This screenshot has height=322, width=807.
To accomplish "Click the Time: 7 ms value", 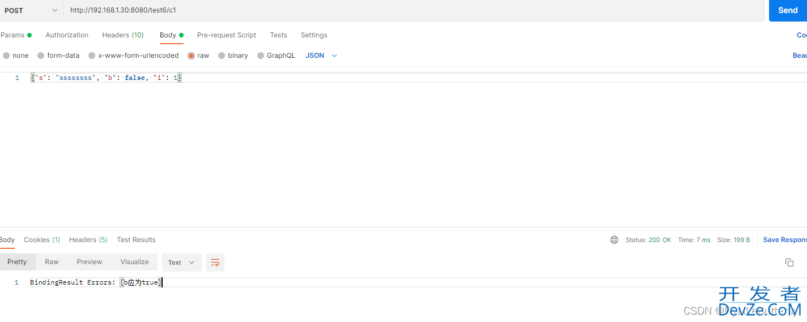I will 694,240.
